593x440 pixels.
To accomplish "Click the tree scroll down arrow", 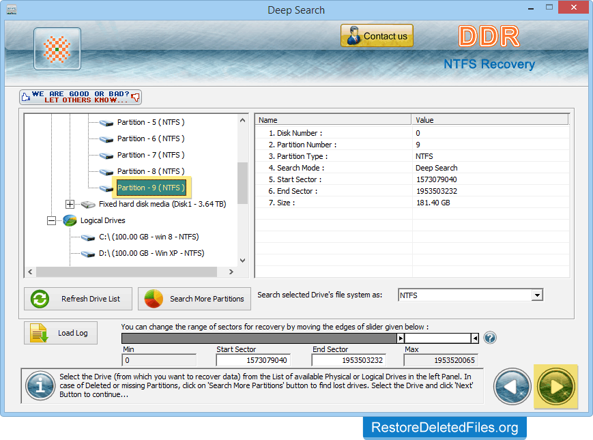I will pos(242,261).
